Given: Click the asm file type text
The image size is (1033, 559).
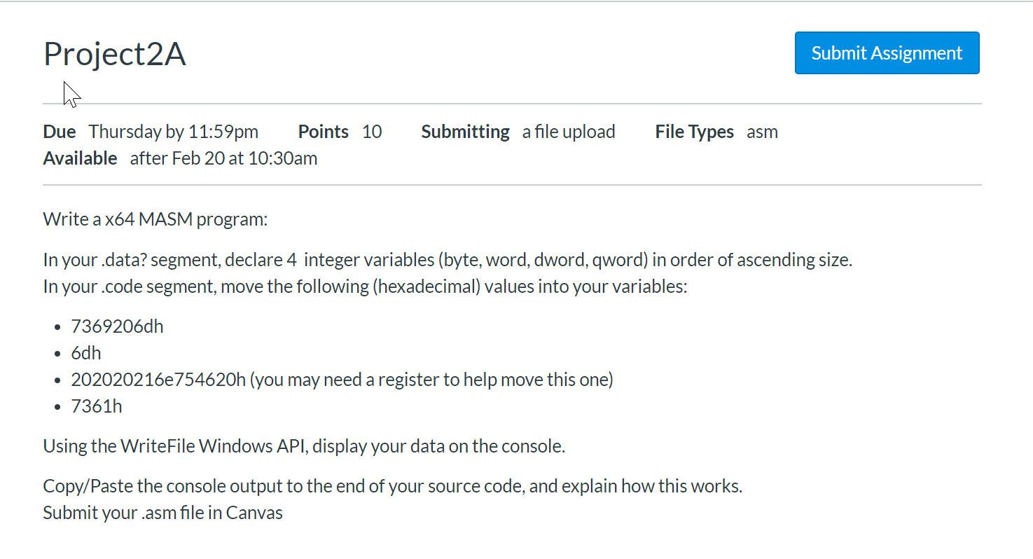Looking at the screenshot, I should (762, 132).
